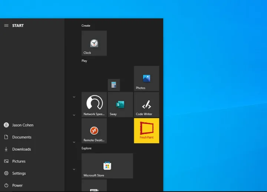Click the chevron left of the Network Speed tile label
This screenshot has width=267, height=192.
[74, 115]
